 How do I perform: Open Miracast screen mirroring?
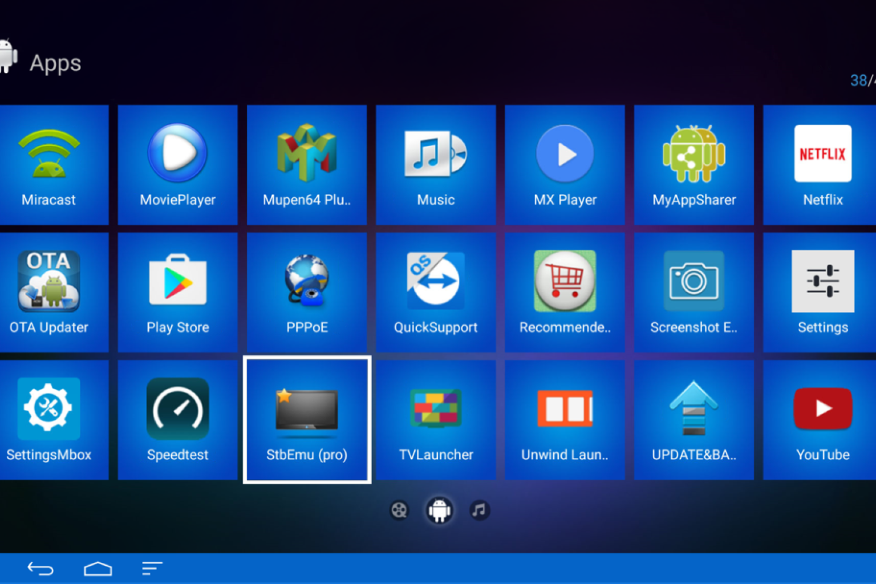(x=48, y=164)
